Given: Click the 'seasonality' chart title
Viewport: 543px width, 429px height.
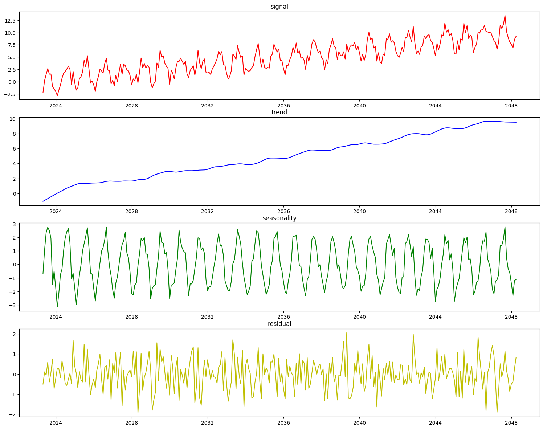Looking at the screenshot, I should (279, 218).
